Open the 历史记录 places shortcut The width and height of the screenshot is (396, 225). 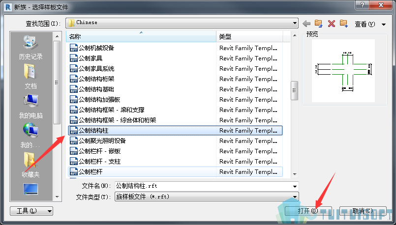pos(31,48)
